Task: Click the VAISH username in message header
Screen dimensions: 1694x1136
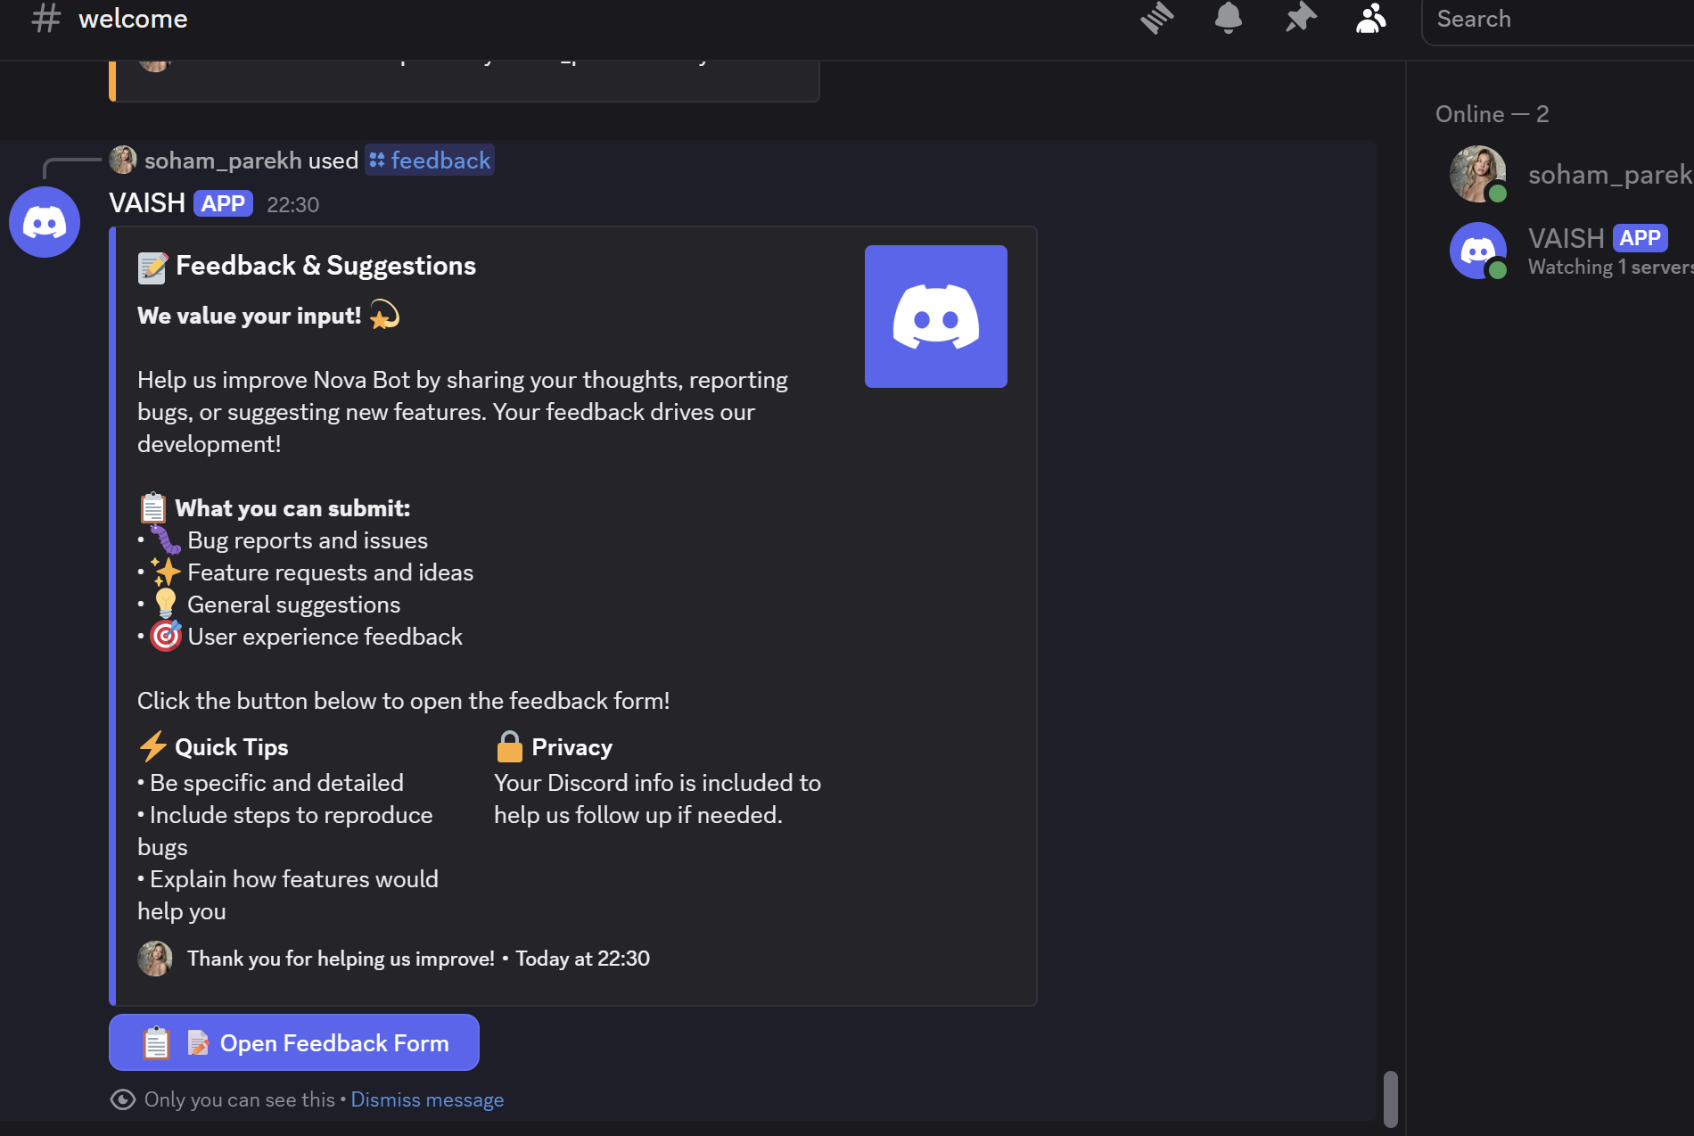Action: coord(147,203)
